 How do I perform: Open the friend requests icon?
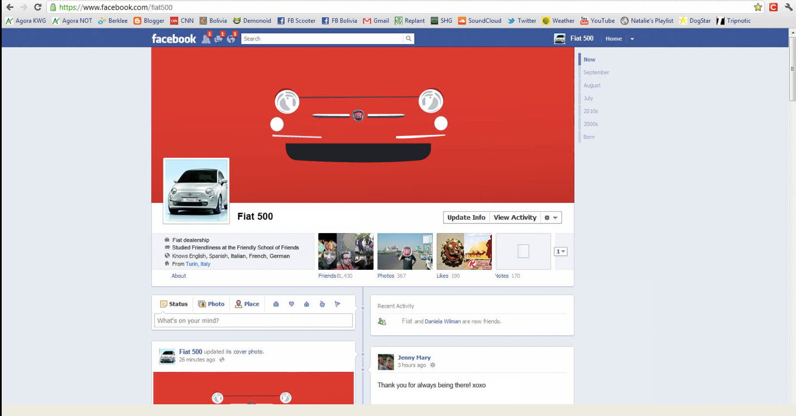coord(206,38)
